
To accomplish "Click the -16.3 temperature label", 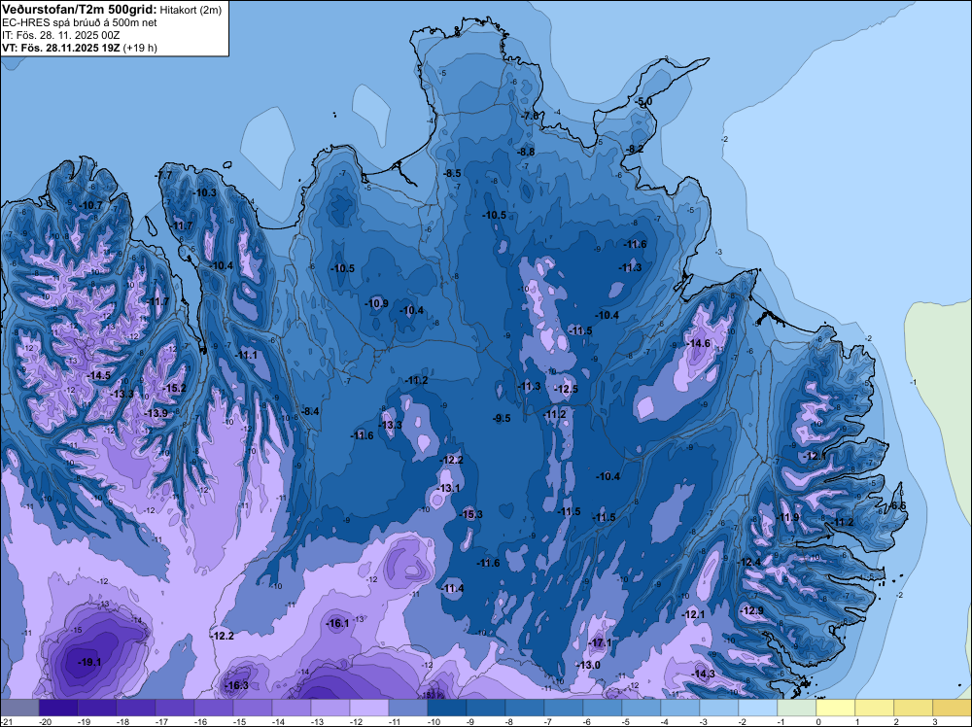I will pyautogui.click(x=237, y=685).
